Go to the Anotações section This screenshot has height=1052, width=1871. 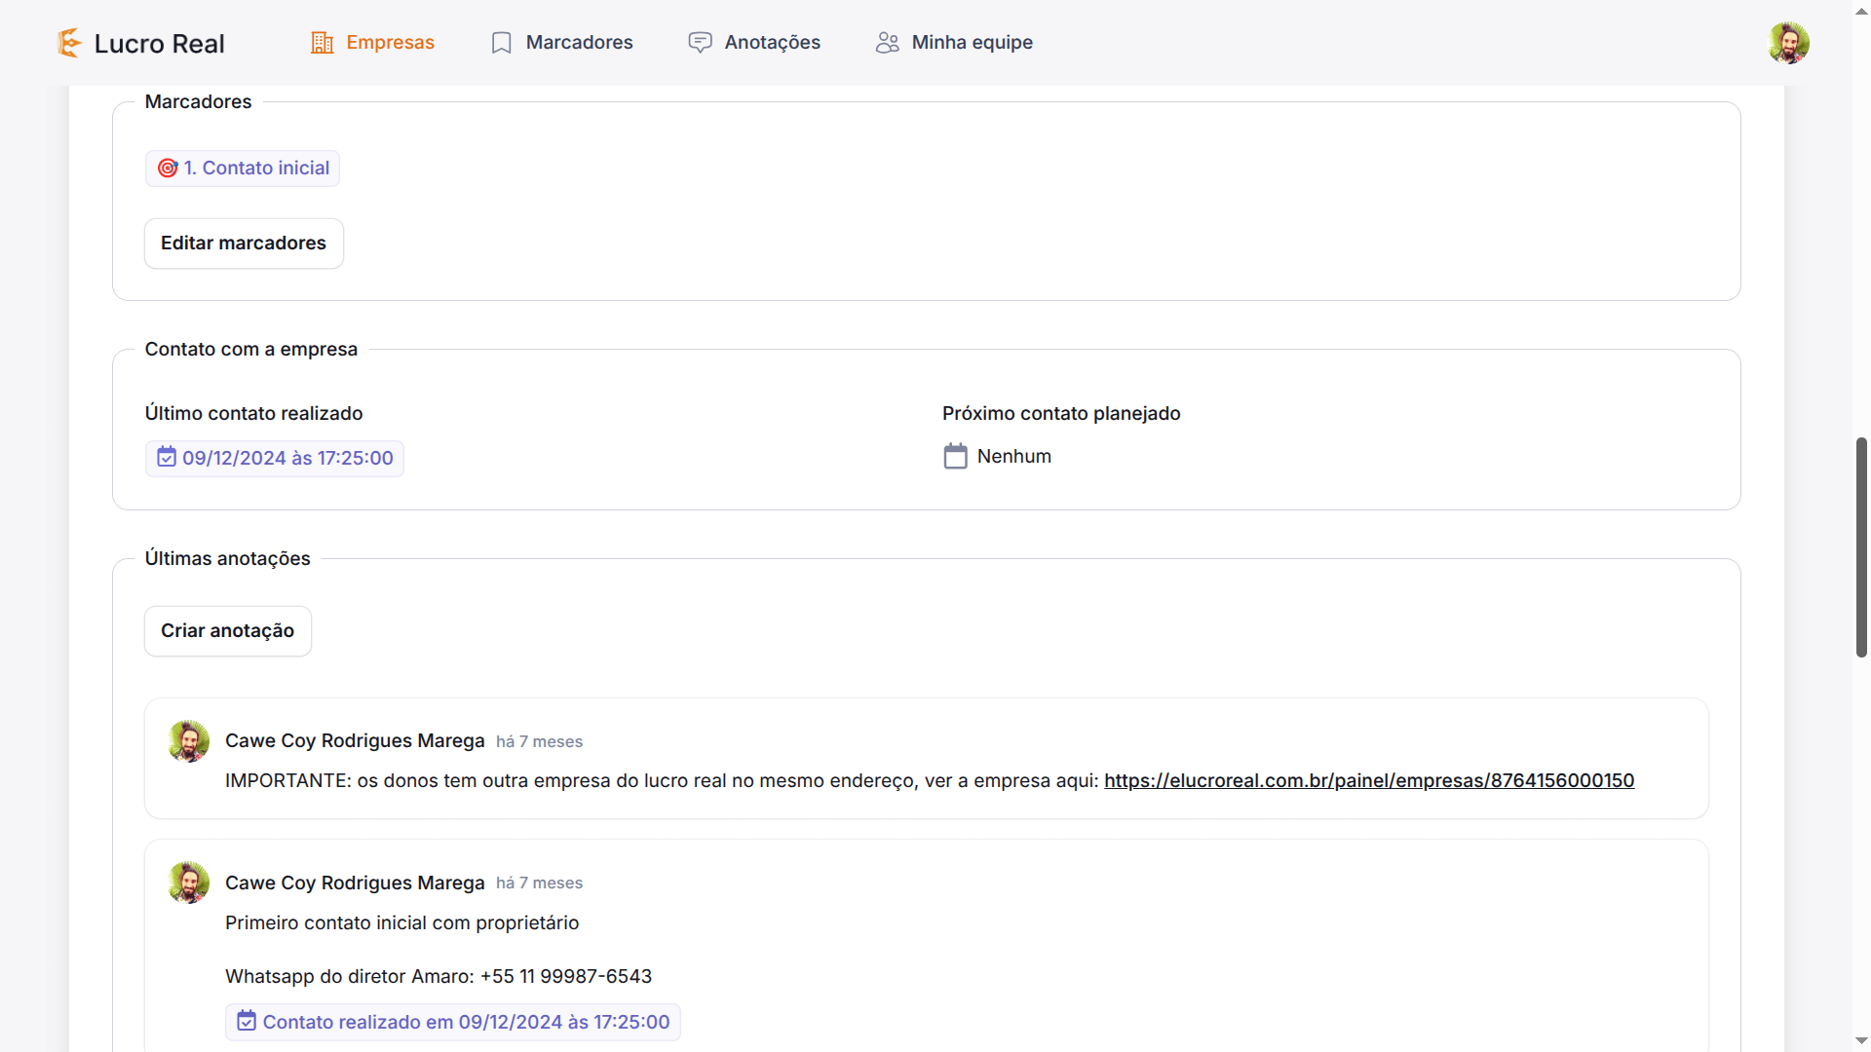[x=772, y=43]
